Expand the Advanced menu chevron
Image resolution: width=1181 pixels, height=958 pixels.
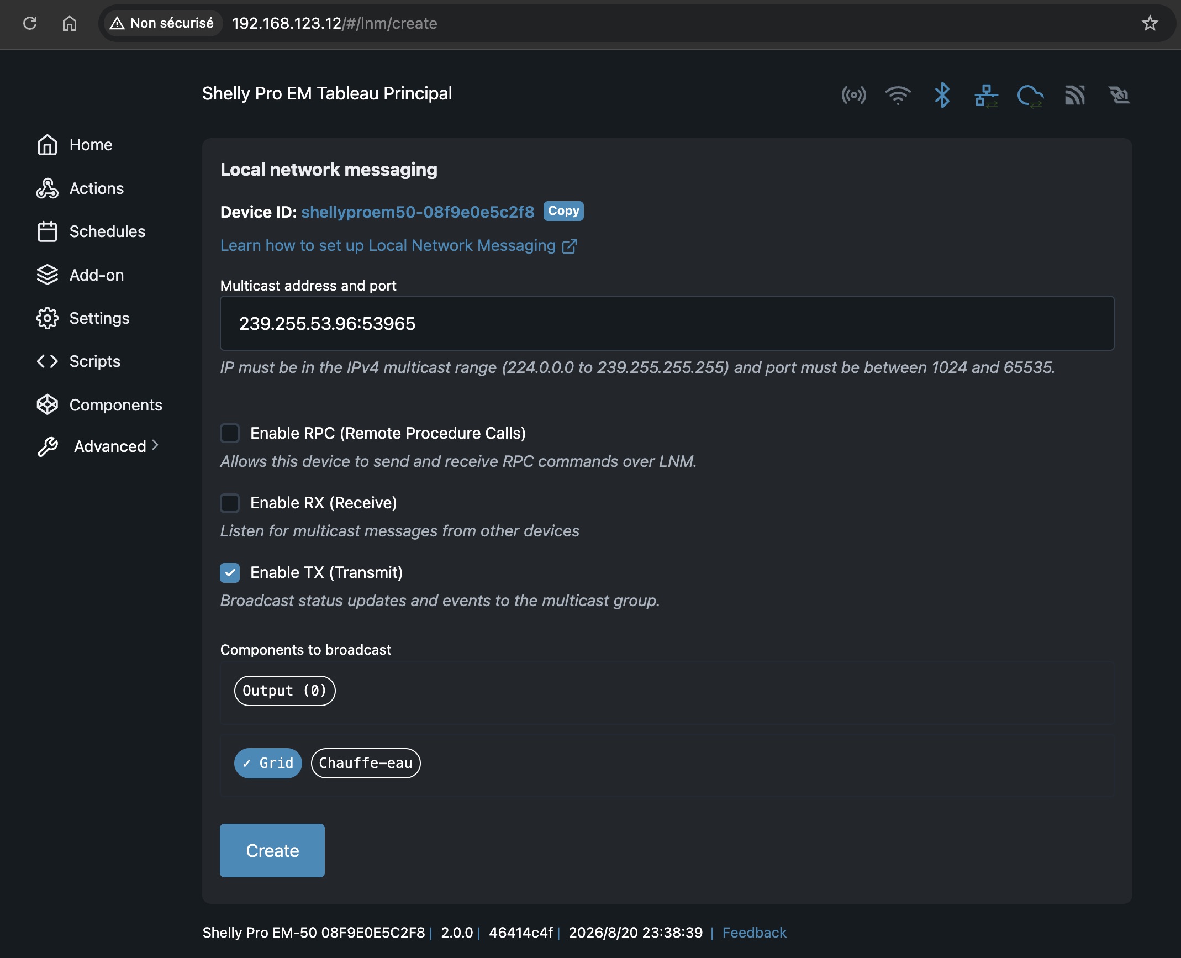[155, 445]
